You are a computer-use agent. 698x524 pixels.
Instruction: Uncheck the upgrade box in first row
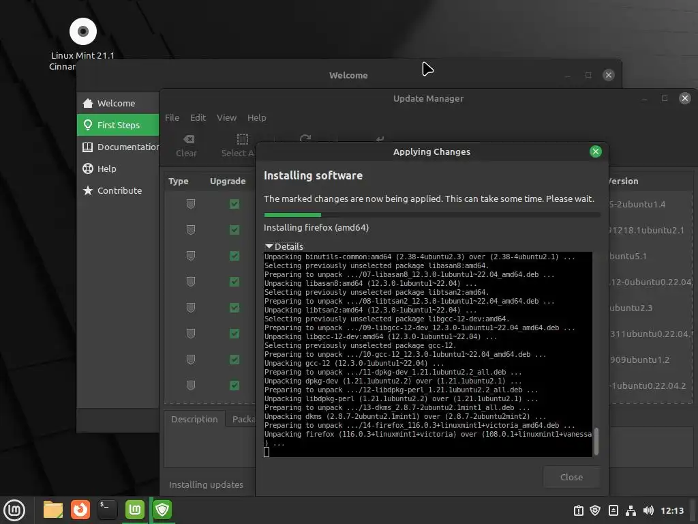pos(234,204)
